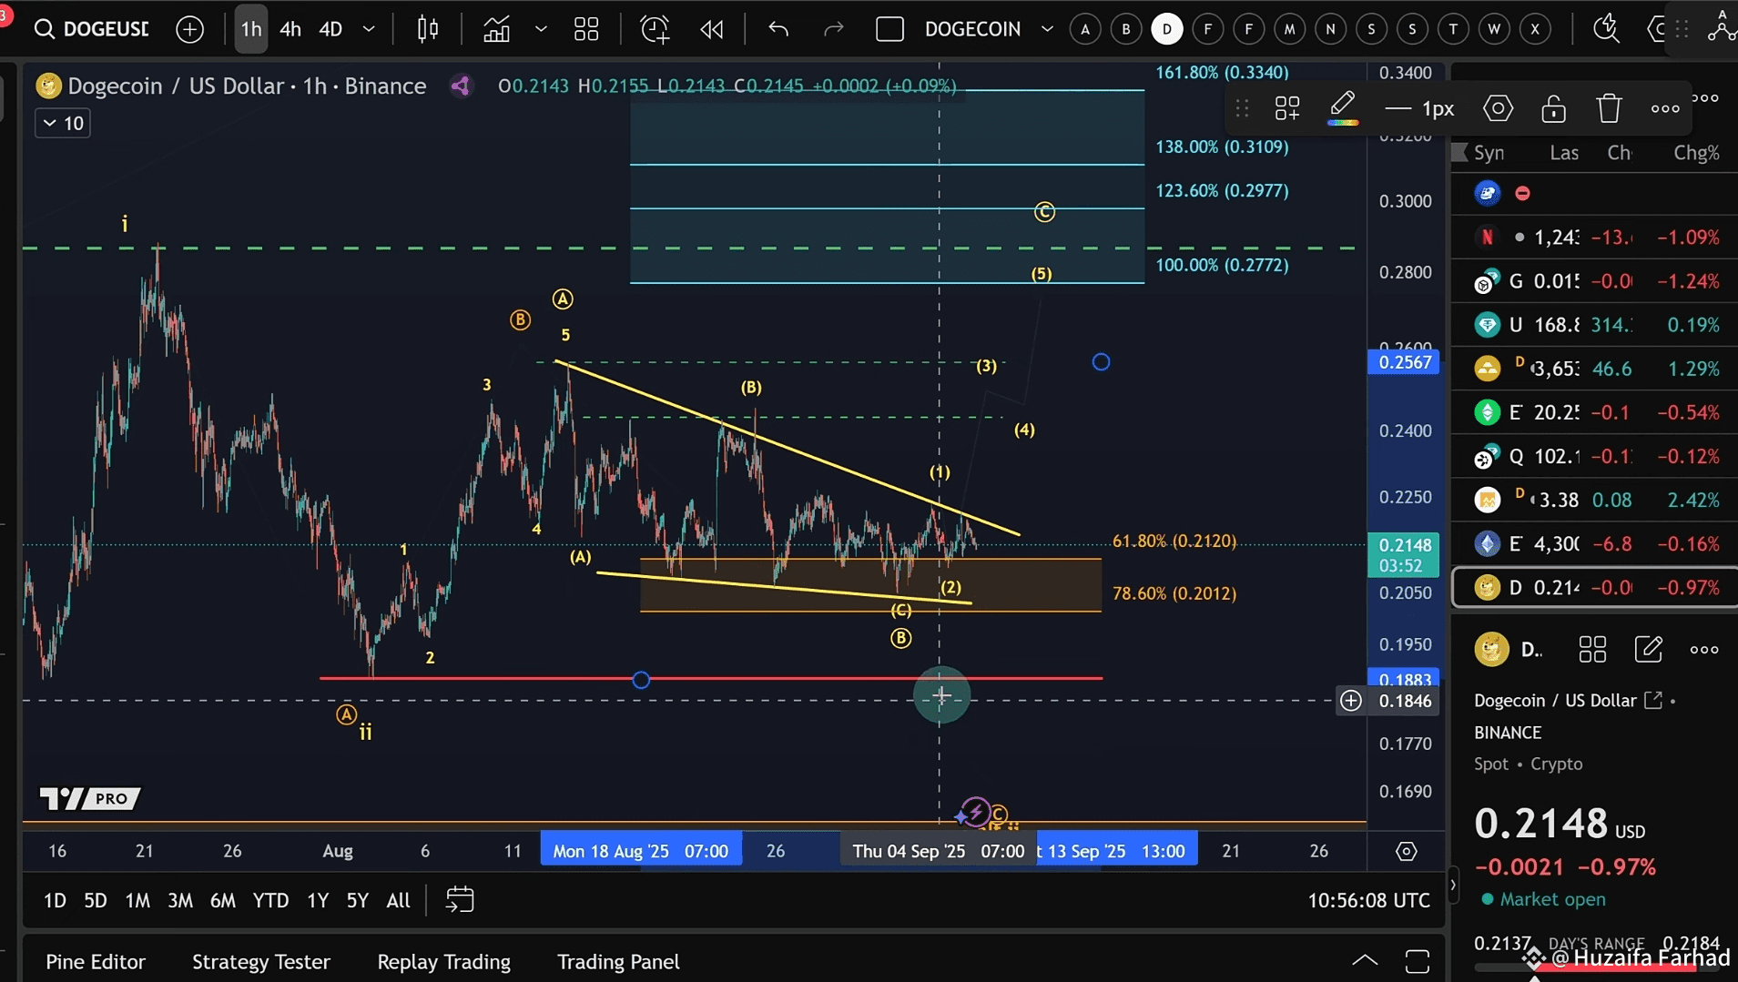Screen dimensions: 1738x982
Task: Switch to 4D timeframe
Action: tap(330, 29)
